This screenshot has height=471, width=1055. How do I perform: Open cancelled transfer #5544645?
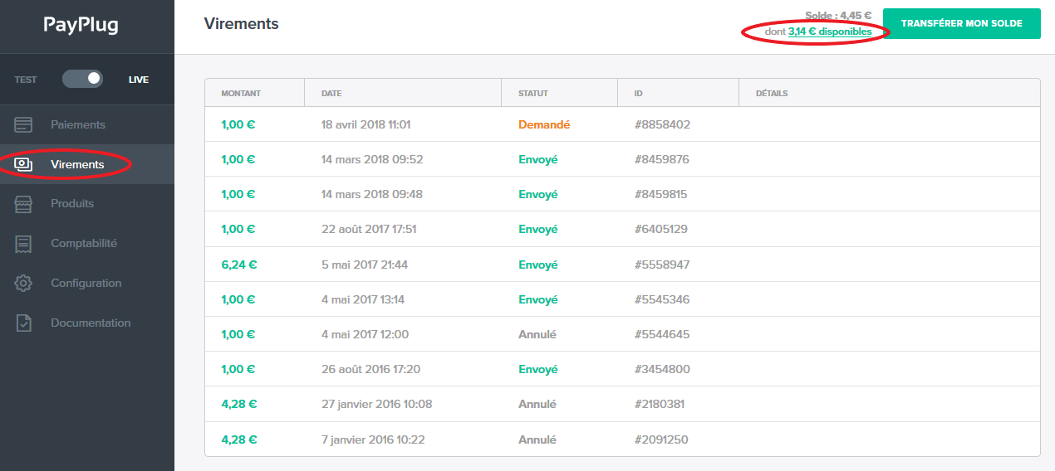(x=621, y=335)
